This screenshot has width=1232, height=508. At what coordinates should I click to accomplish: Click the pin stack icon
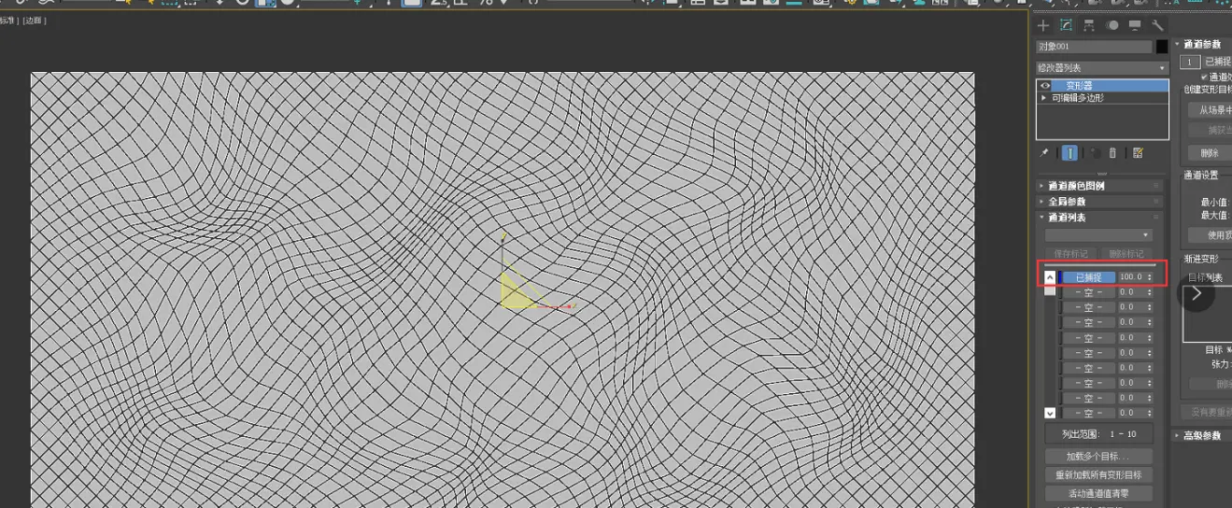coord(1044,153)
